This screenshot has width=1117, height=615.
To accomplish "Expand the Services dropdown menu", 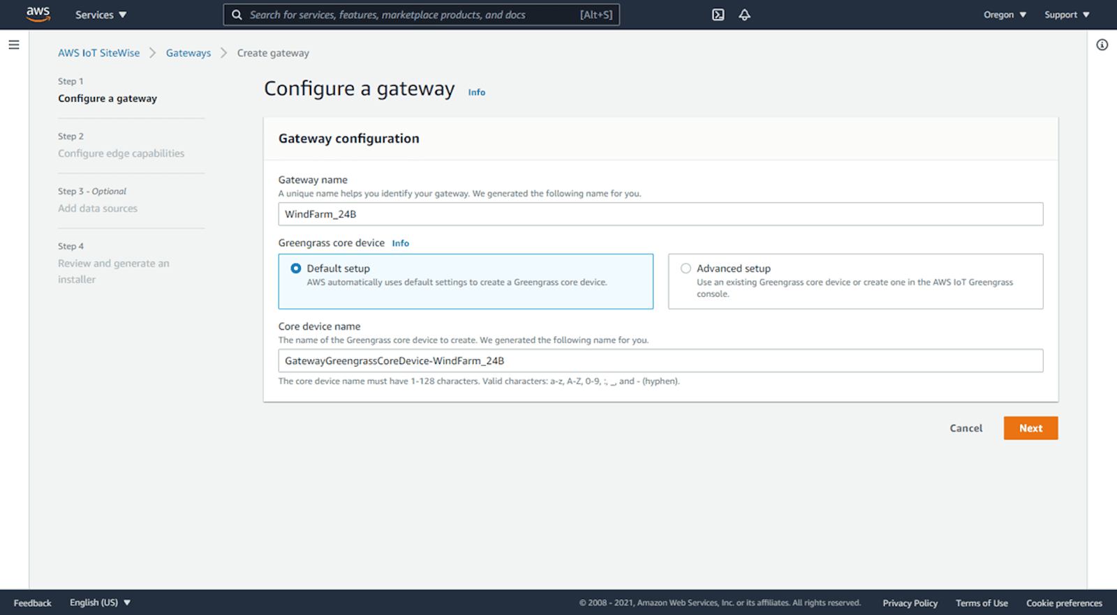I will point(101,15).
